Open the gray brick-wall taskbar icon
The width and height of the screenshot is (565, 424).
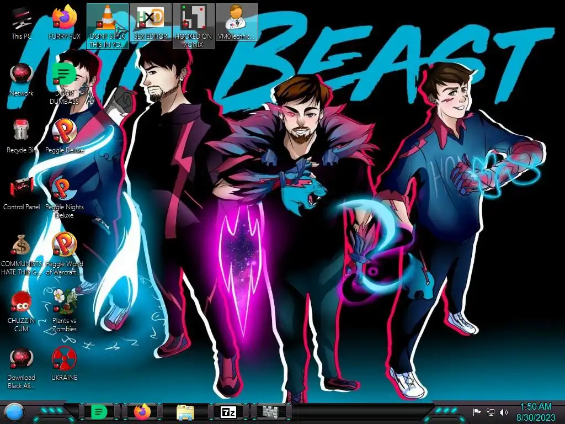pos(271,412)
